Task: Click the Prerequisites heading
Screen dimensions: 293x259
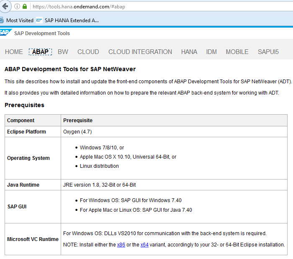Action: (x=24, y=105)
